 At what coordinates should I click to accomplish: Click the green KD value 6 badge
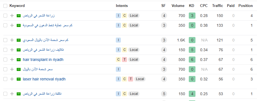click(192, 60)
